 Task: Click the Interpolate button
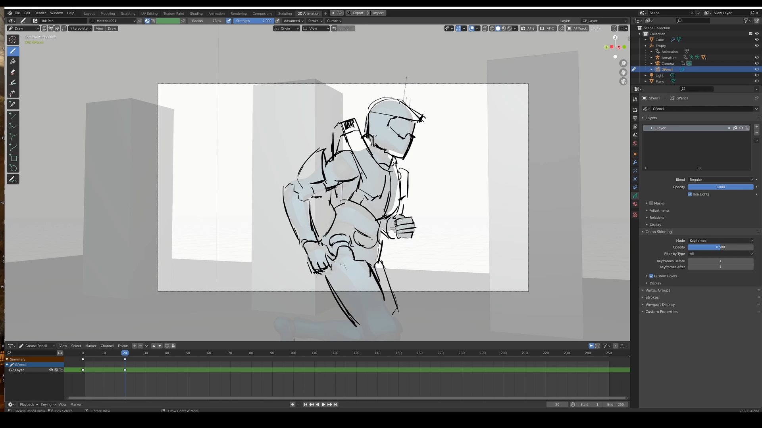80,29
